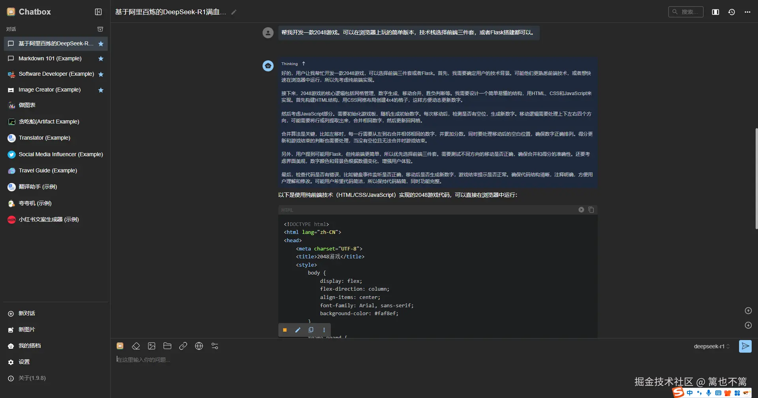Focus the 搜索 search box
Viewport: 758px width, 398px height.
(x=686, y=12)
